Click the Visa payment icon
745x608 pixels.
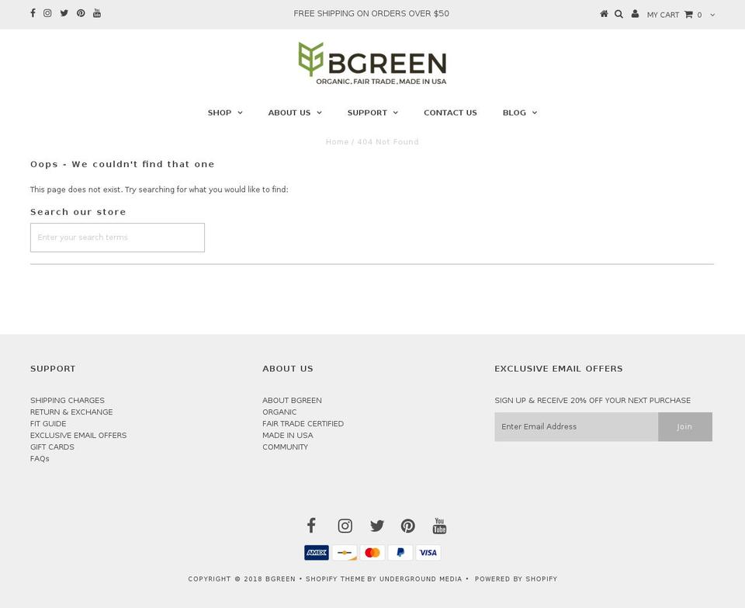(428, 553)
